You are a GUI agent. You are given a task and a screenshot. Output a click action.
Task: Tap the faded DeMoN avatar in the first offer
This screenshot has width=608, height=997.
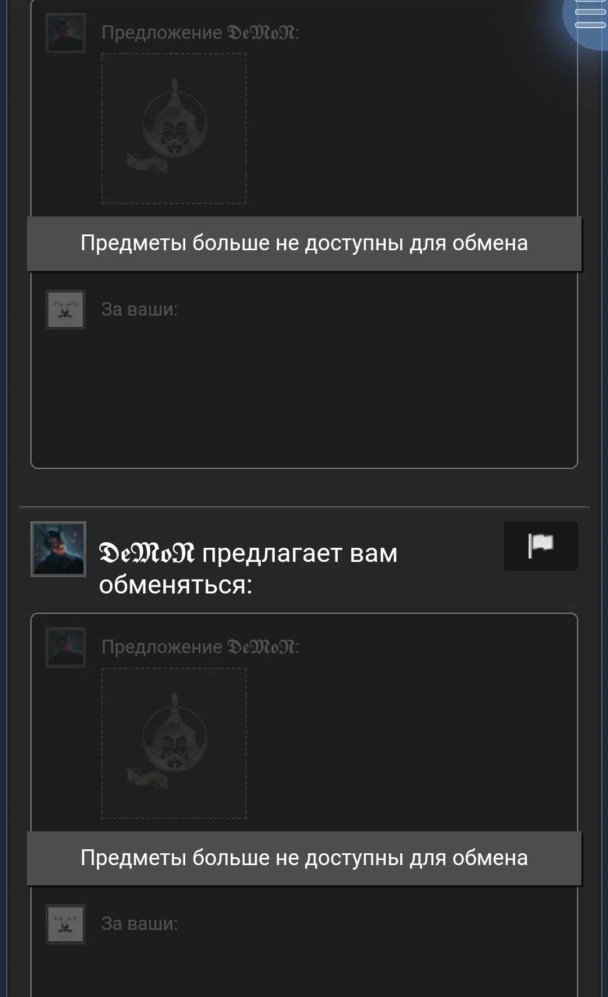(x=65, y=33)
